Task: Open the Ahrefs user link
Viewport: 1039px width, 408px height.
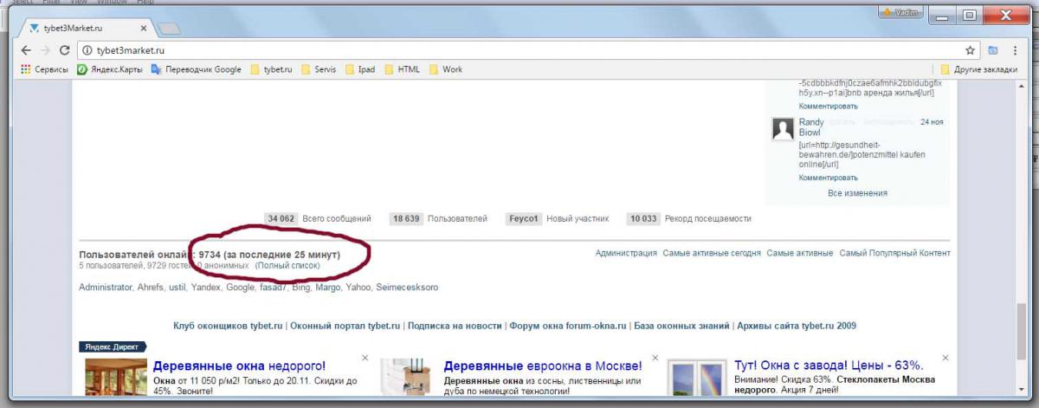Action: (x=151, y=287)
